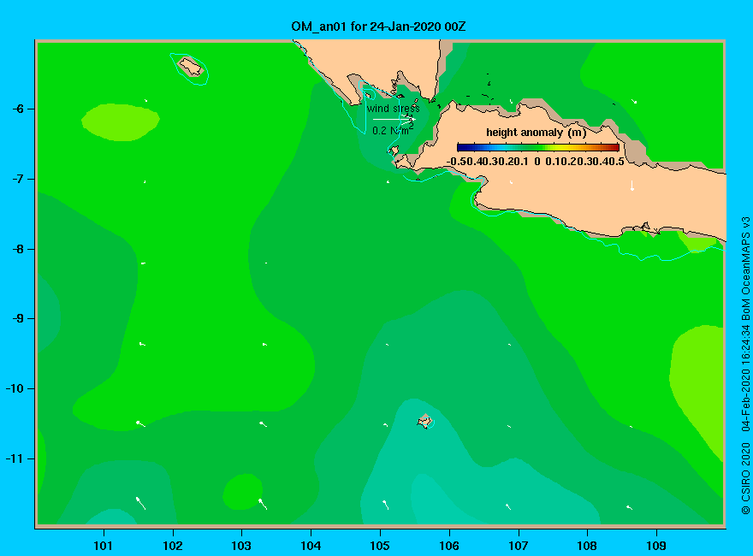Image resolution: width=753 pixels, height=556 pixels.
Task: Click the latitude label '-9'
Action: click(18, 319)
